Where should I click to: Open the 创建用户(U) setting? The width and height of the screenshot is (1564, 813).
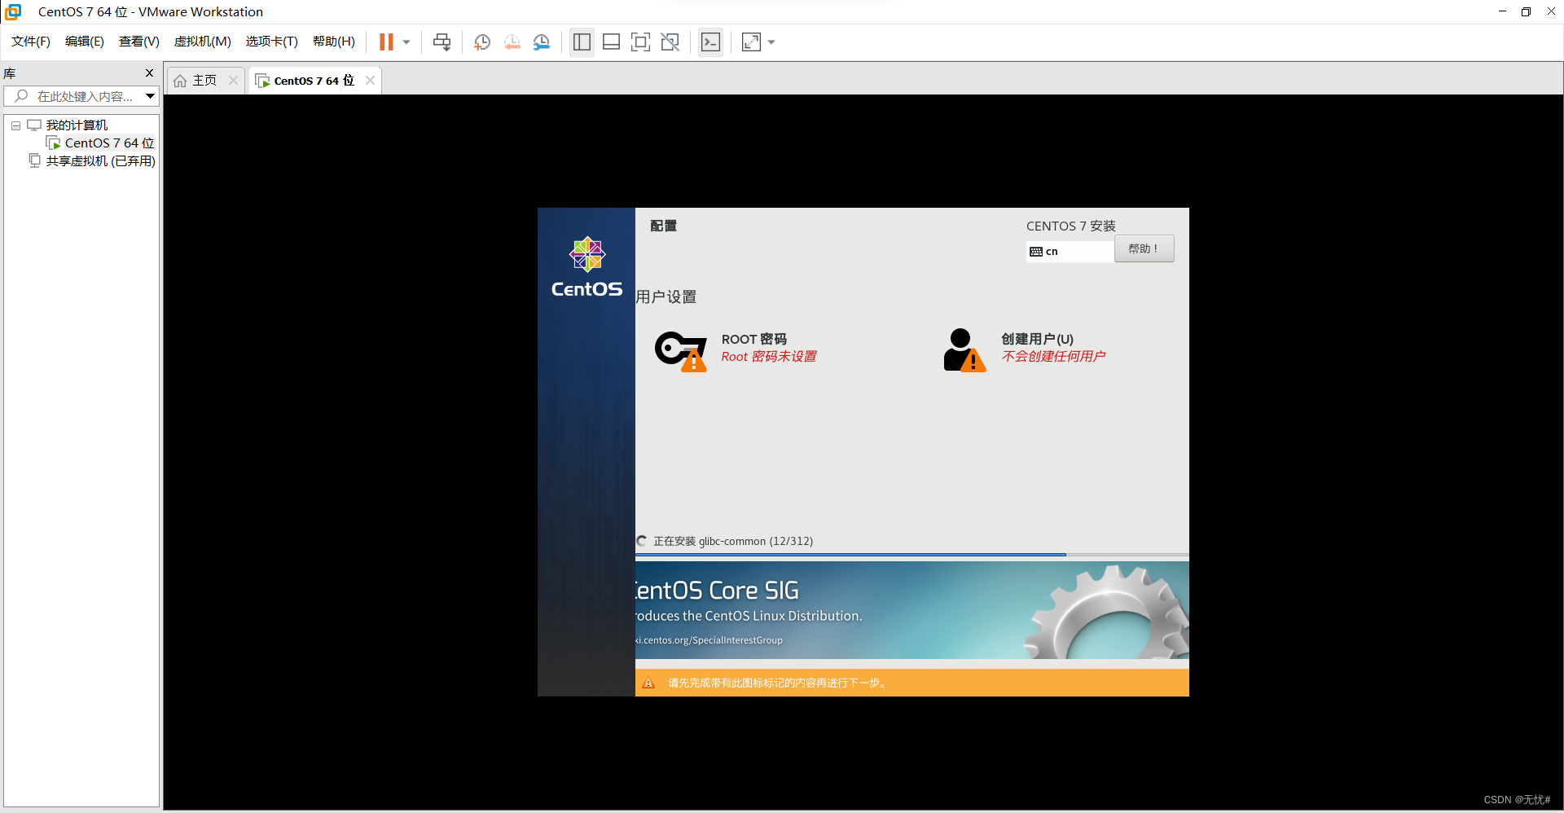click(x=1037, y=339)
